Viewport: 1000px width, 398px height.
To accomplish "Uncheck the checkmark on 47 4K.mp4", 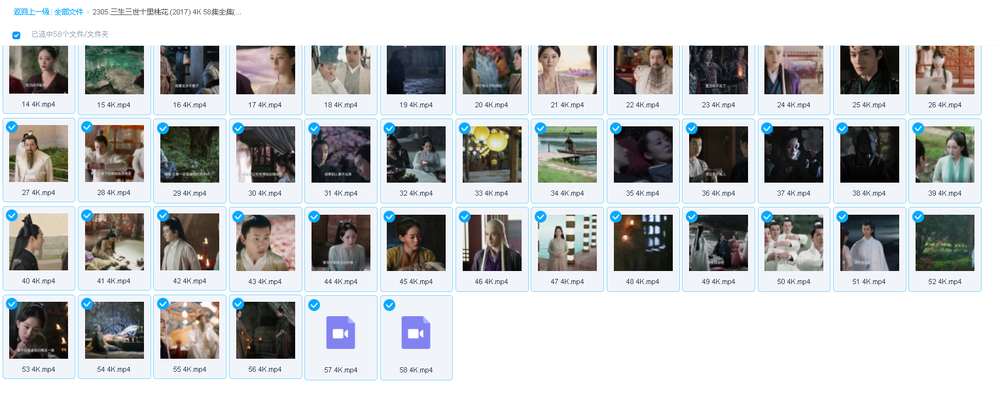I will pos(541,217).
